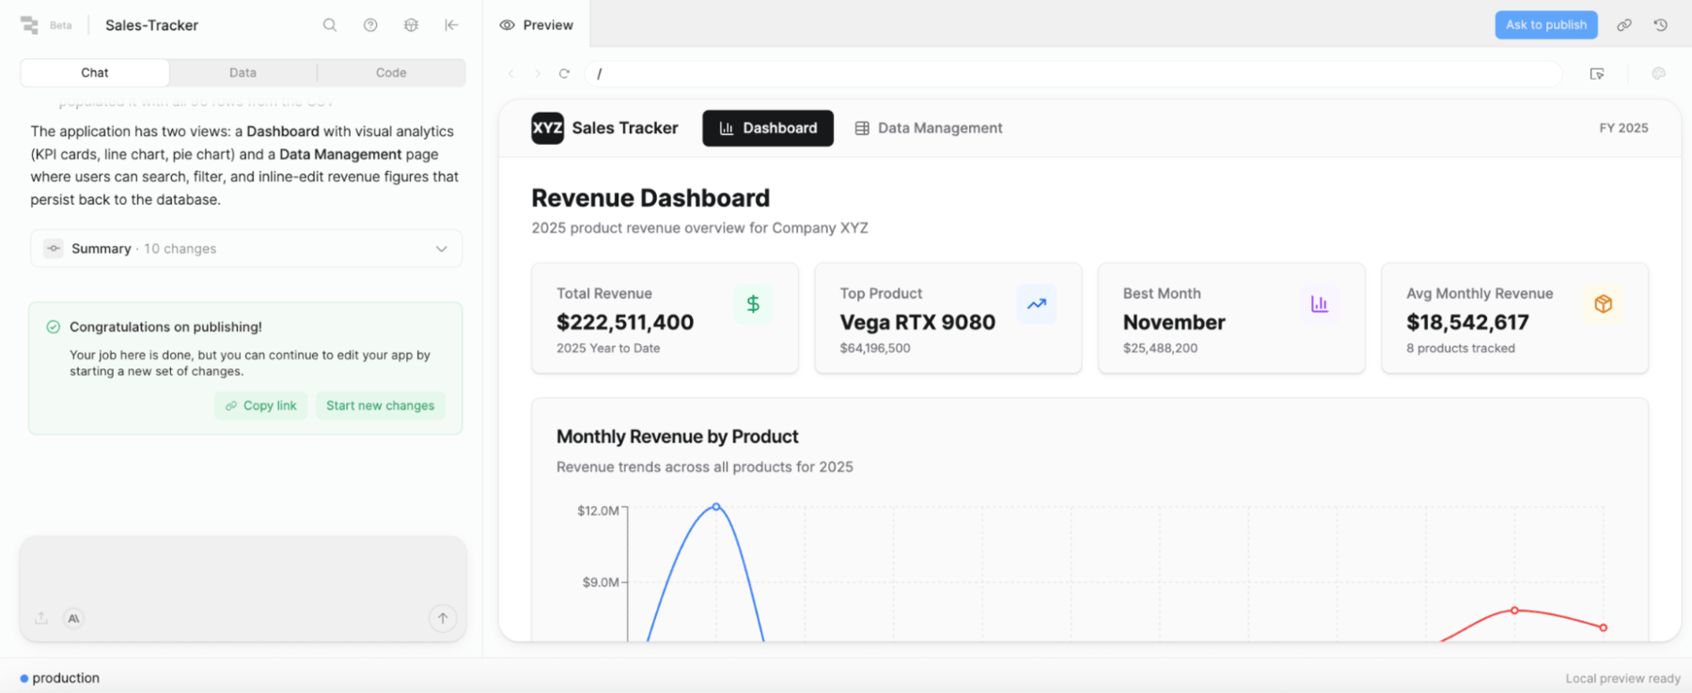Open the Data Management nav item
Viewport: 1692px width, 693px height.
click(x=929, y=128)
